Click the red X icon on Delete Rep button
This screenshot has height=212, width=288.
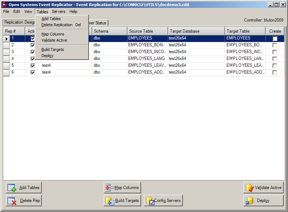coord(12,201)
